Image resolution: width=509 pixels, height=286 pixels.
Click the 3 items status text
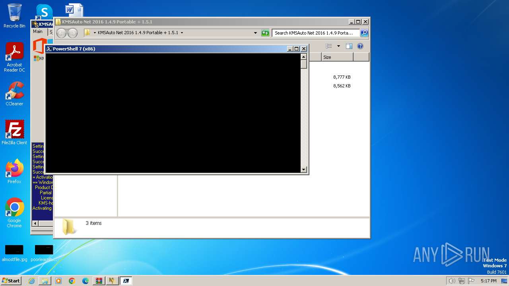[94, 223]
